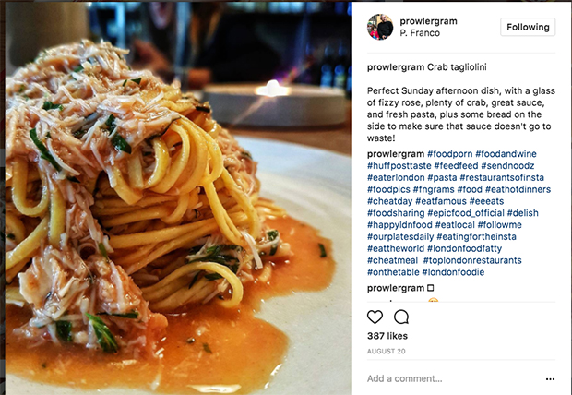Toggle the Following button
The width and height of the screenshot is (572, 395).
tap(528, 27)
